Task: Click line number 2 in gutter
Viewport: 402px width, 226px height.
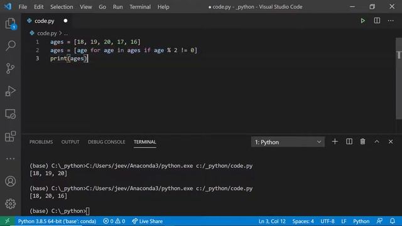Action: (x=38, y=50)
